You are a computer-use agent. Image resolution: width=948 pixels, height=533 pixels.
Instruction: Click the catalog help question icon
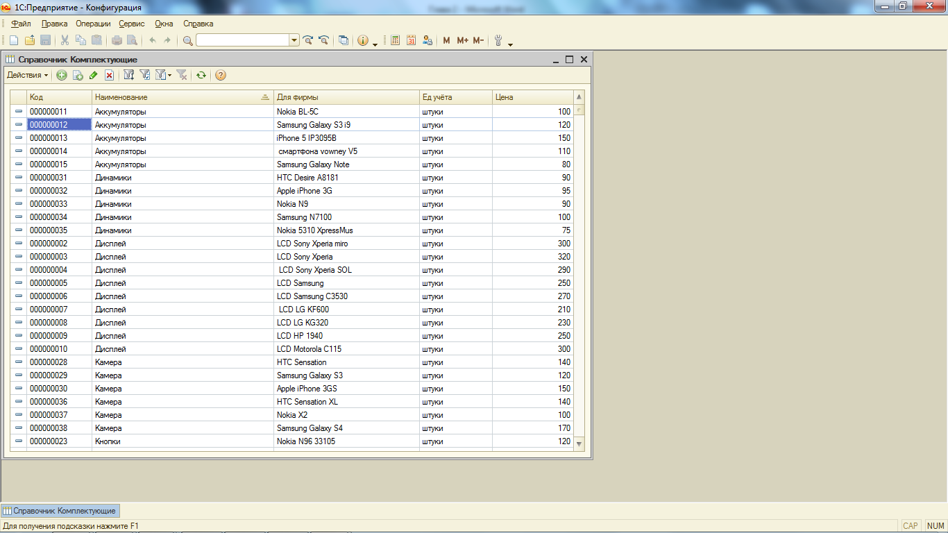221,75
